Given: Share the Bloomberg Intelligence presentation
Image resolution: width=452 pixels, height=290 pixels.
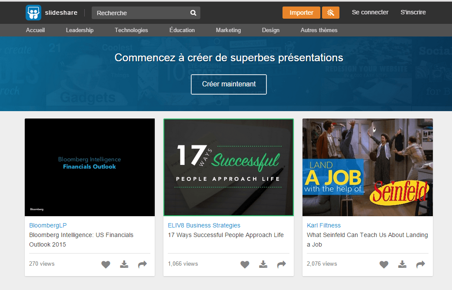Looking at the screenshot, I should coord(143,264).
